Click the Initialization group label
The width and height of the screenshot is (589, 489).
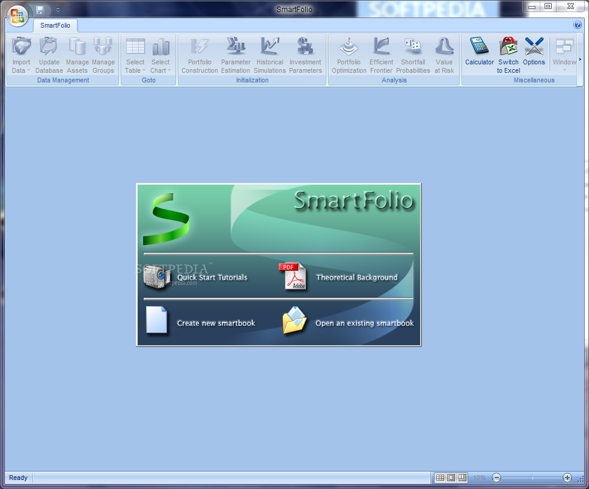[252, 80]
